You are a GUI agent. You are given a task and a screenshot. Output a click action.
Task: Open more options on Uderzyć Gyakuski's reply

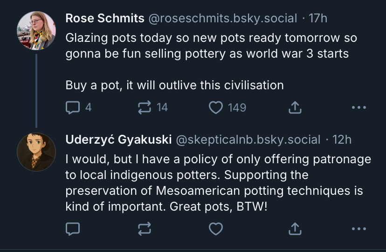click(358, 229)
